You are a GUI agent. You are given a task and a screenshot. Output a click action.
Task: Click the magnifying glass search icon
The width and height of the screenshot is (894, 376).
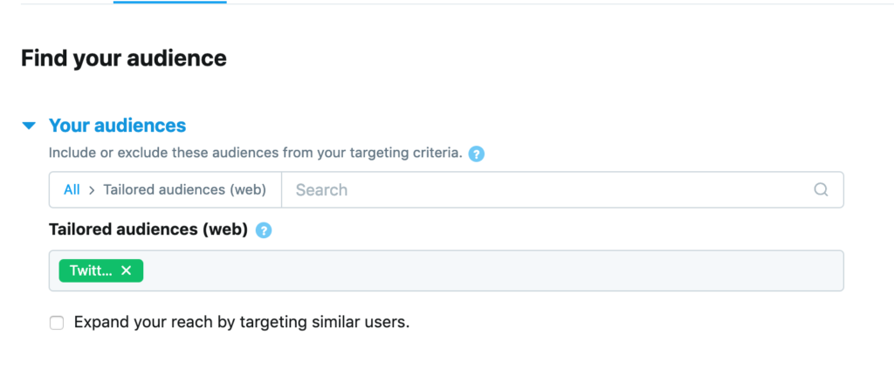[x=821, y=189]
